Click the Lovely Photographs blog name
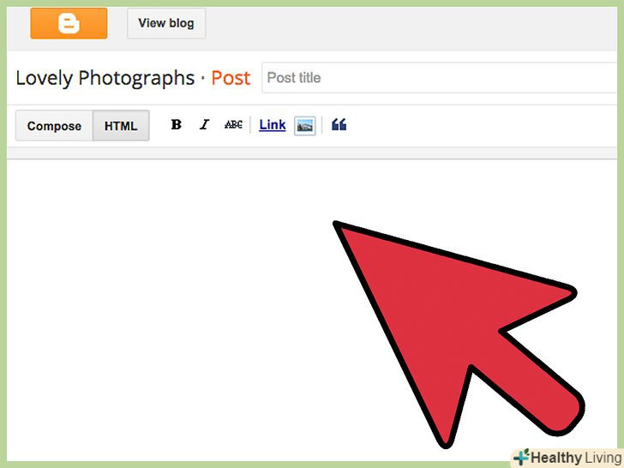This screenshot has height=468, width=624. tap(105, 78)
